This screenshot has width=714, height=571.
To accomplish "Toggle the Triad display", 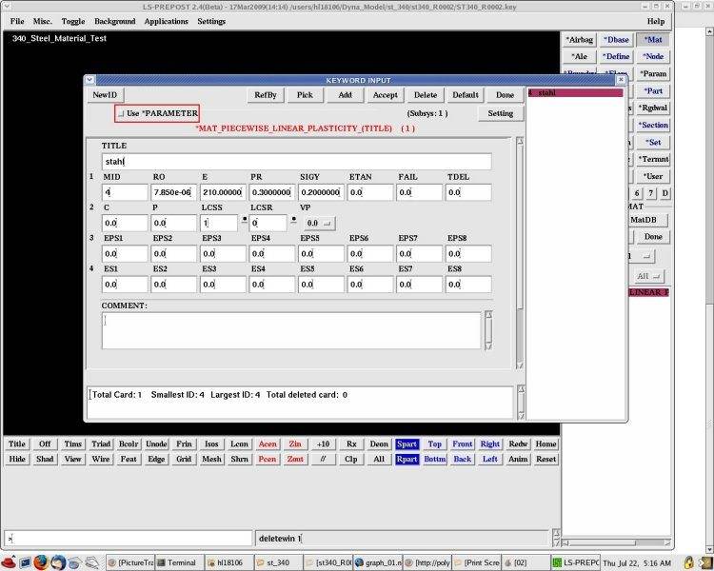I will pos(101,444).
